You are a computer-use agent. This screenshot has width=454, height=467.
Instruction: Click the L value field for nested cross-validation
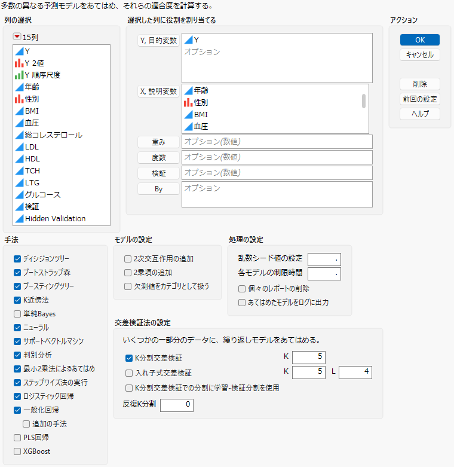[x=355, y=373]
